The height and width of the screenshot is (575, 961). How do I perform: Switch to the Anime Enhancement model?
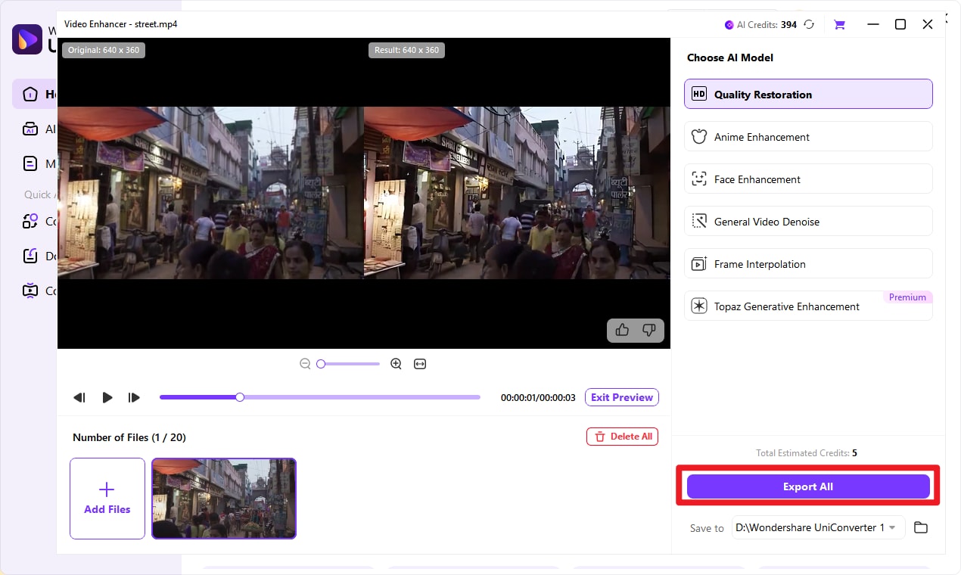(x=807, y=136)
